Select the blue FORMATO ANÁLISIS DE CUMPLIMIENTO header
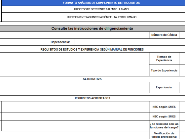The image size is (185, 139). (x=93, y=3)
